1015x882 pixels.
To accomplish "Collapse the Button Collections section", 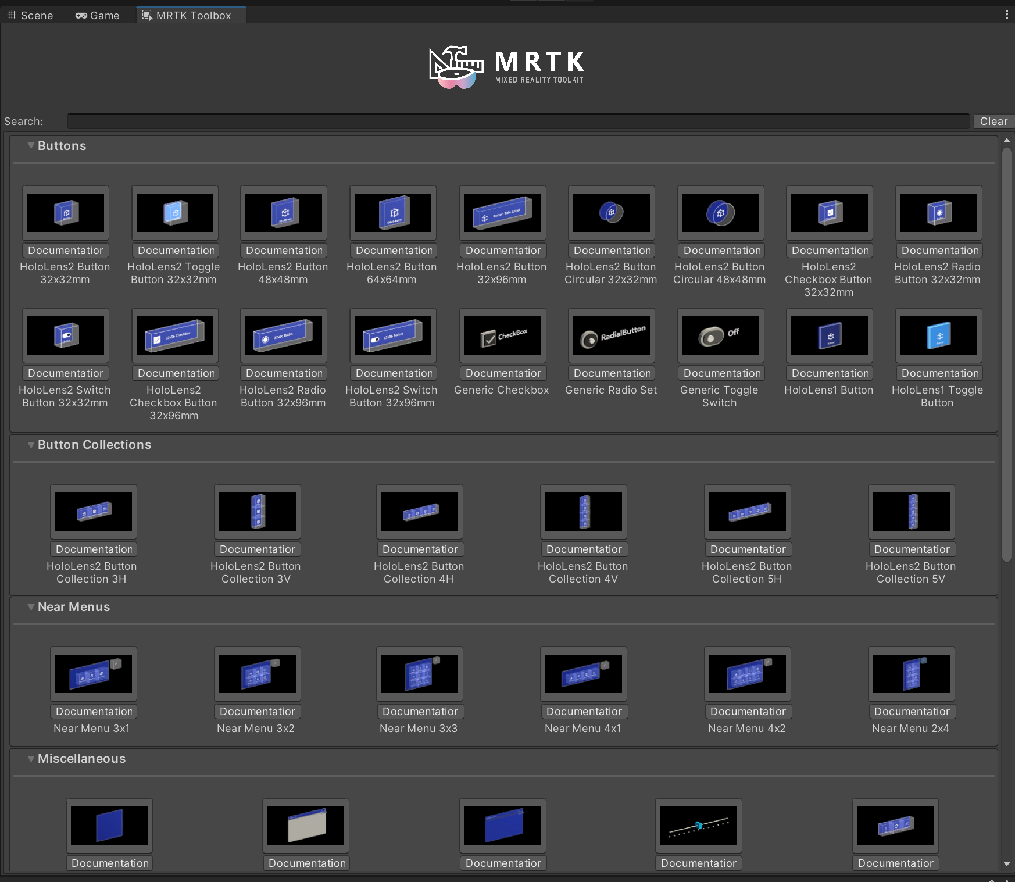I will pyautogui.click(x=31, y=445).
